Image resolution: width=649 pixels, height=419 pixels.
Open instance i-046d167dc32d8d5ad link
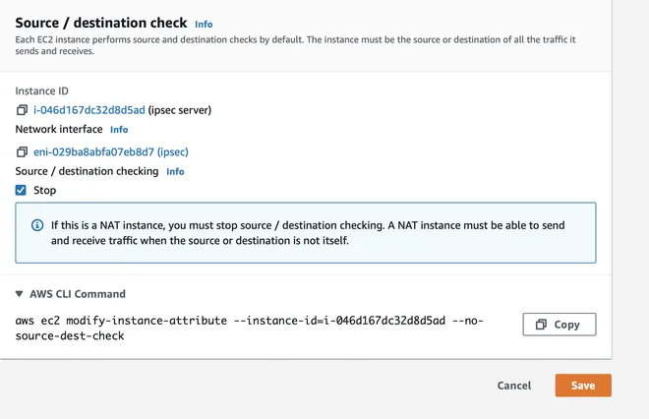(x=89, y=110)
